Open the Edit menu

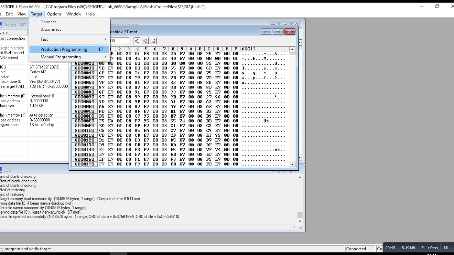coord(9,14)
